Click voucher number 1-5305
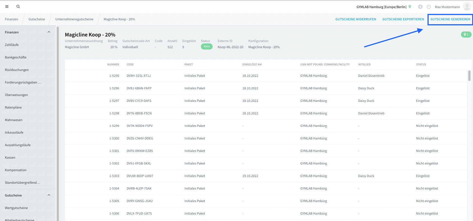The image size is (473, 221). click(114, 201)
